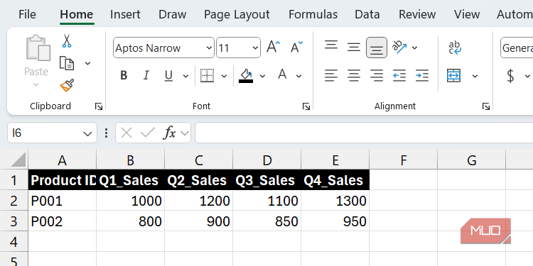Center text horizontally
This screenshot has width=533, height=266.
click(x=353, y=75)
